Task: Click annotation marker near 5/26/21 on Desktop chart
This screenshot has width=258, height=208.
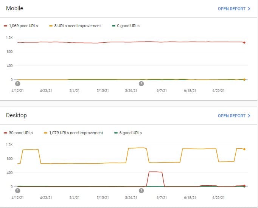Action: [141, 191]
